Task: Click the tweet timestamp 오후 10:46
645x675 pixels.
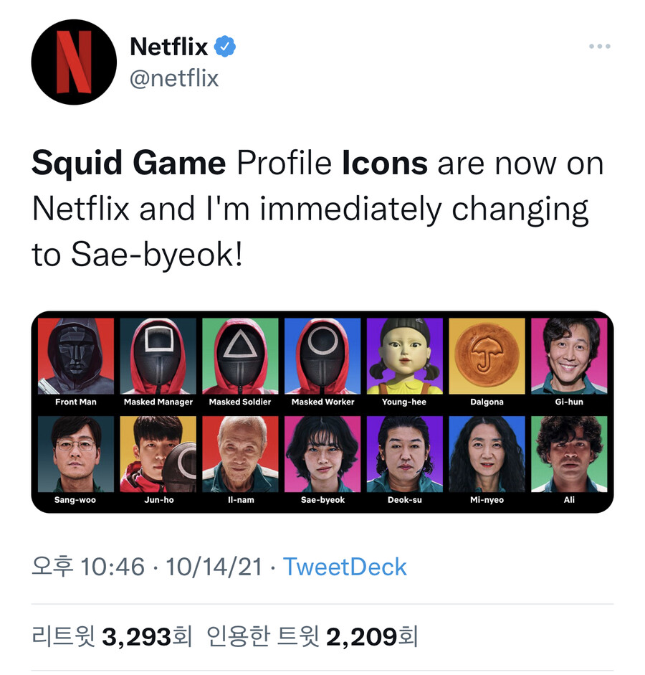Action: coord(88,567)
